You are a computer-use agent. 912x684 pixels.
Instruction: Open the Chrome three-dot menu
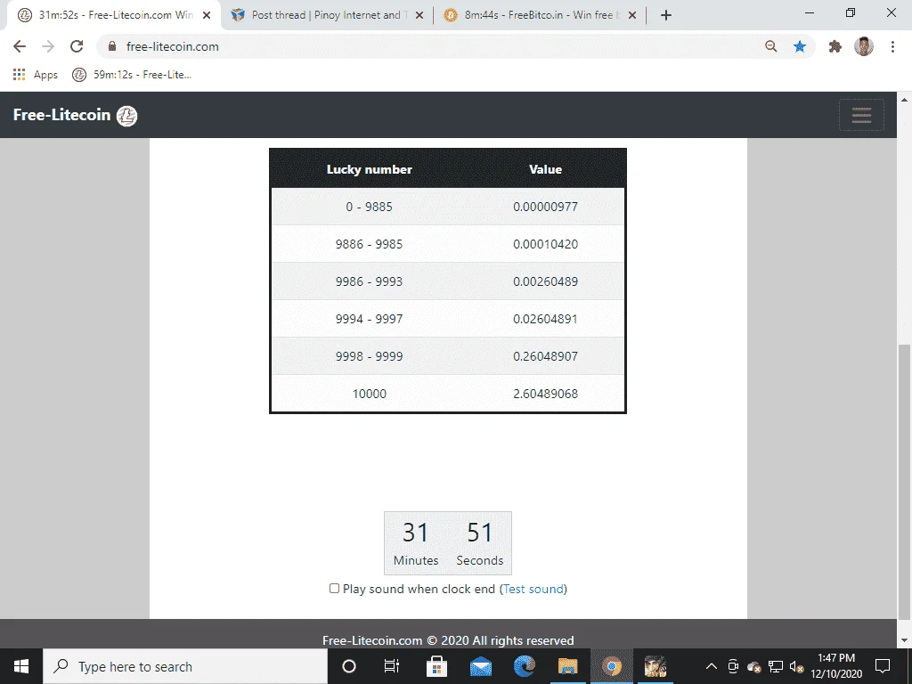coord(892,46)
